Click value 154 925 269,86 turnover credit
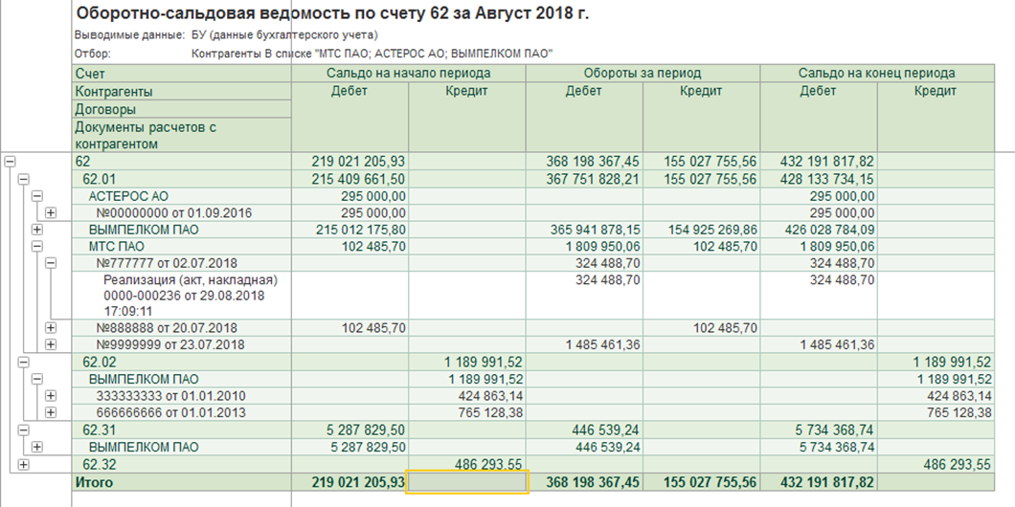Viewport: 1015px width, 507px height. coord(710,230)
